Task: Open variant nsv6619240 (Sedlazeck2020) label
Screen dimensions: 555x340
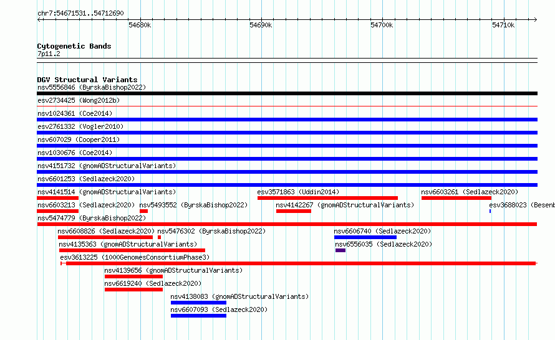Action: click(153, 283)
